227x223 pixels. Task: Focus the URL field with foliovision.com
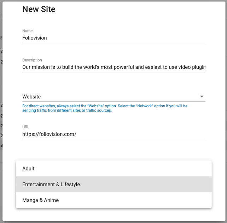pos(113,134)
